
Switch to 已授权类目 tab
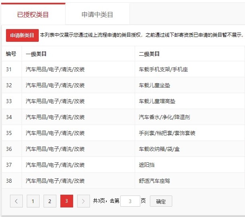[33, 14]
